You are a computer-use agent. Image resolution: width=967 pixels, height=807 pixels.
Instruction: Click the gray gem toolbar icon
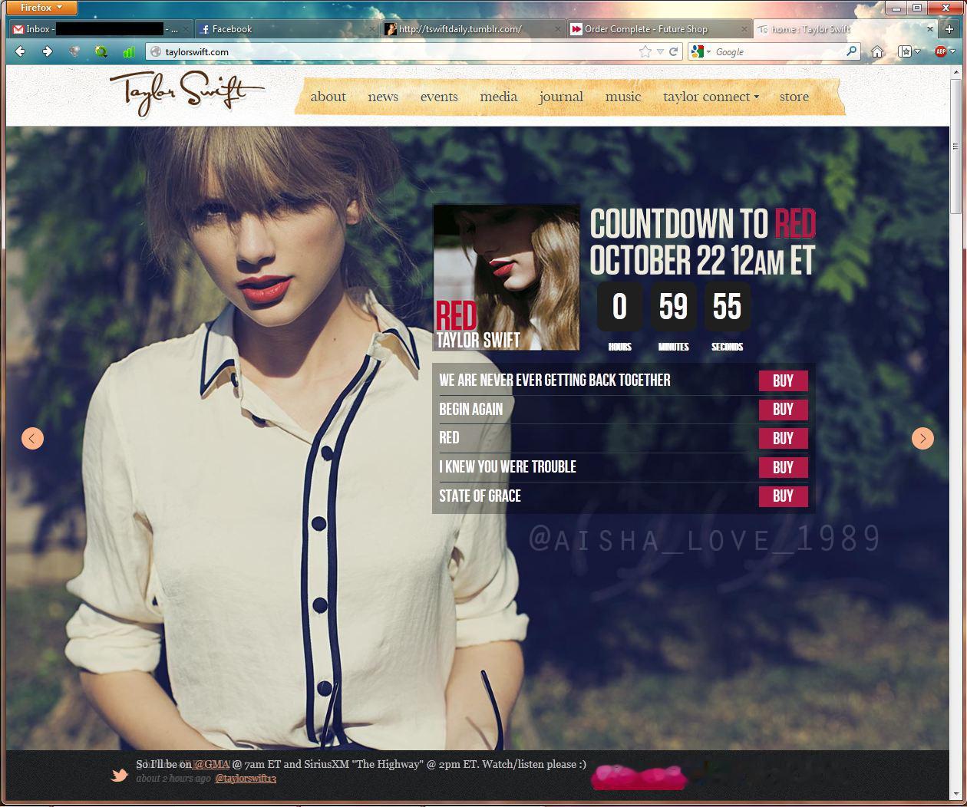click(74, 52)
